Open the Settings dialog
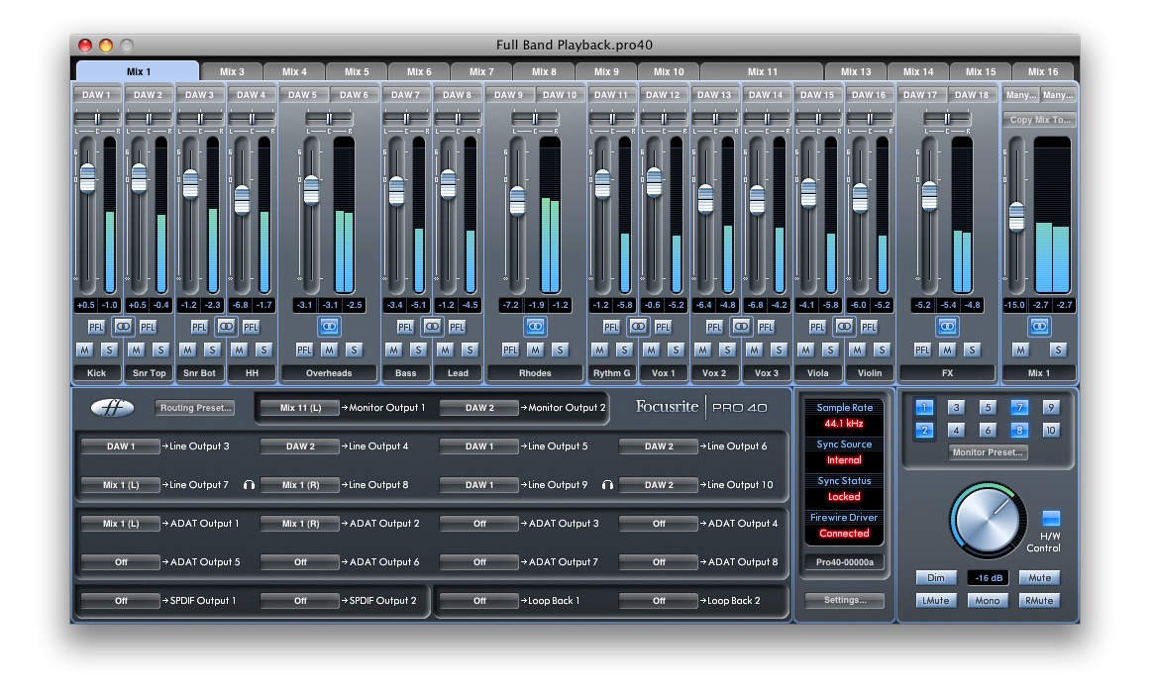The width and height of the screenshot is (1155, 692). (x=843, y=599)
